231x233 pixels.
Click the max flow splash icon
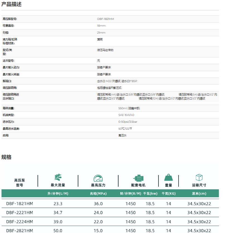[58, 178]
